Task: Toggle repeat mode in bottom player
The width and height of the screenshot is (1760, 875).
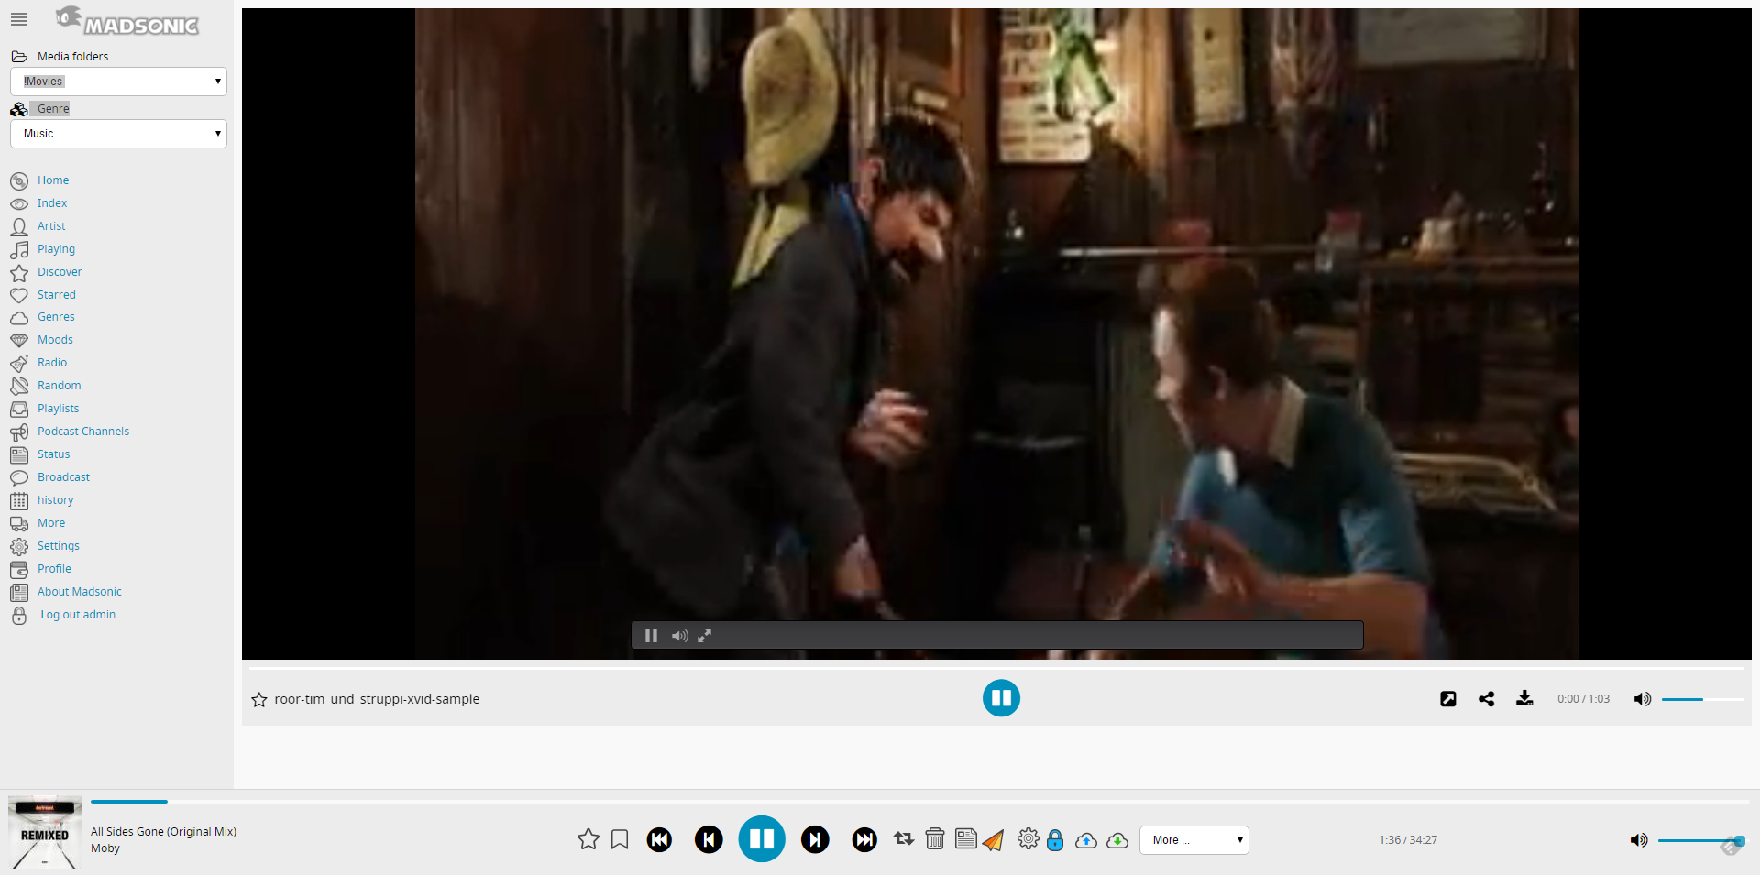Action: (x=903, y=839)
